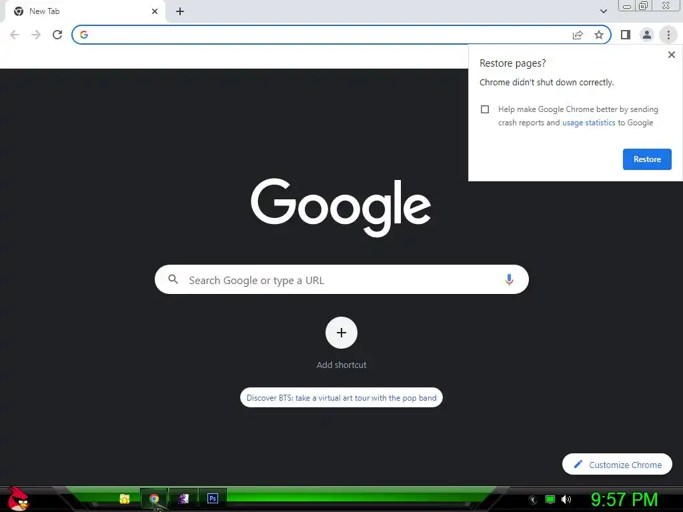Restore down the Chrome window
Viewport: 683px width, 512px height.
(x=643, y=6)
